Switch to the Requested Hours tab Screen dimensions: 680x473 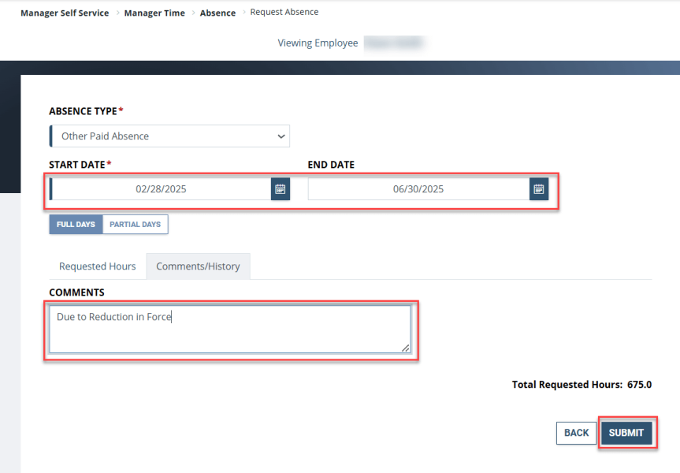point(98,266)
